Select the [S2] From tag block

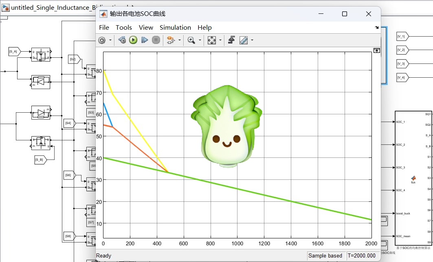pos(75,59)
